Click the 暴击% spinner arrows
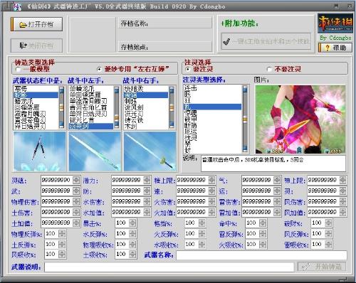The width and height of the screenshot is (356, 283). (x=132, y=223)
